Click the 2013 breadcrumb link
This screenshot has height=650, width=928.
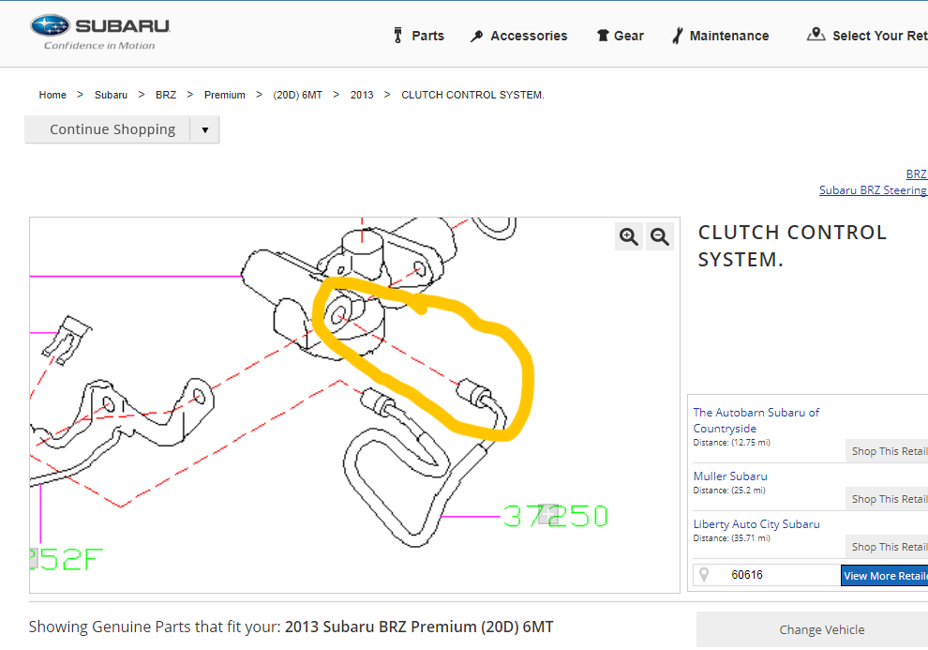point(362,95)
